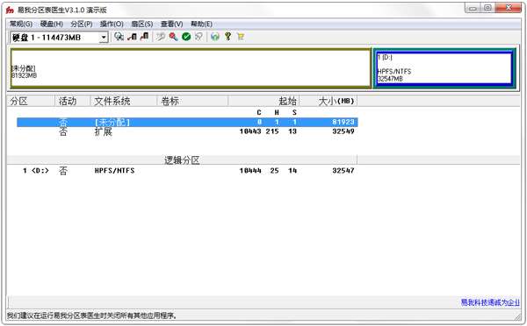Screen dimensions: 527x326
Task: Click the greyed-out wand toolbar icon
Action: (161, 37)
